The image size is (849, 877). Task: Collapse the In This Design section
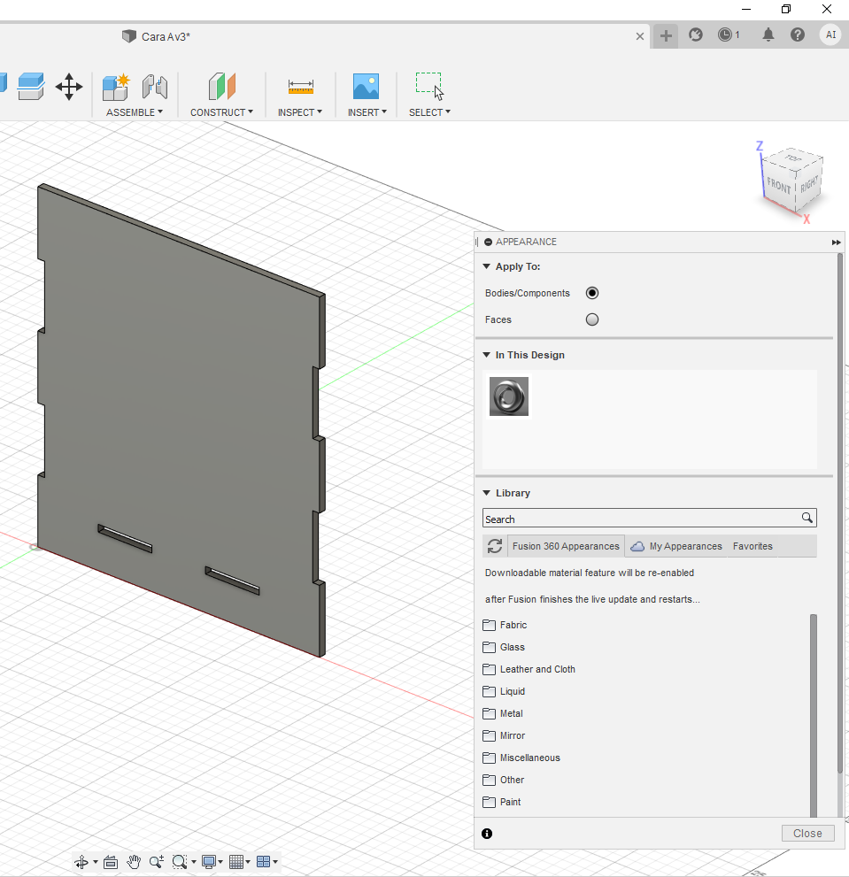pyautogui.click(x=486, y=355)
